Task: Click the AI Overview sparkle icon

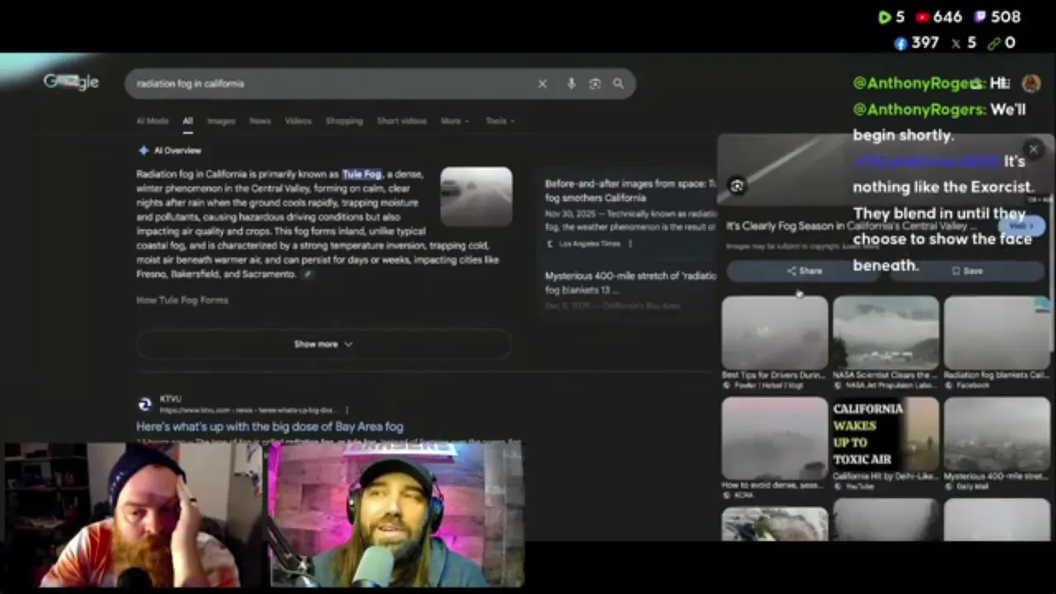Action: pyautogui.click(x=144, y=150)
